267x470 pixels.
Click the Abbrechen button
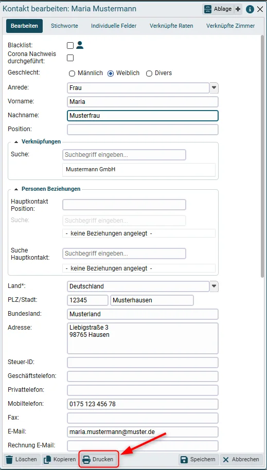(x=241, y=459)
